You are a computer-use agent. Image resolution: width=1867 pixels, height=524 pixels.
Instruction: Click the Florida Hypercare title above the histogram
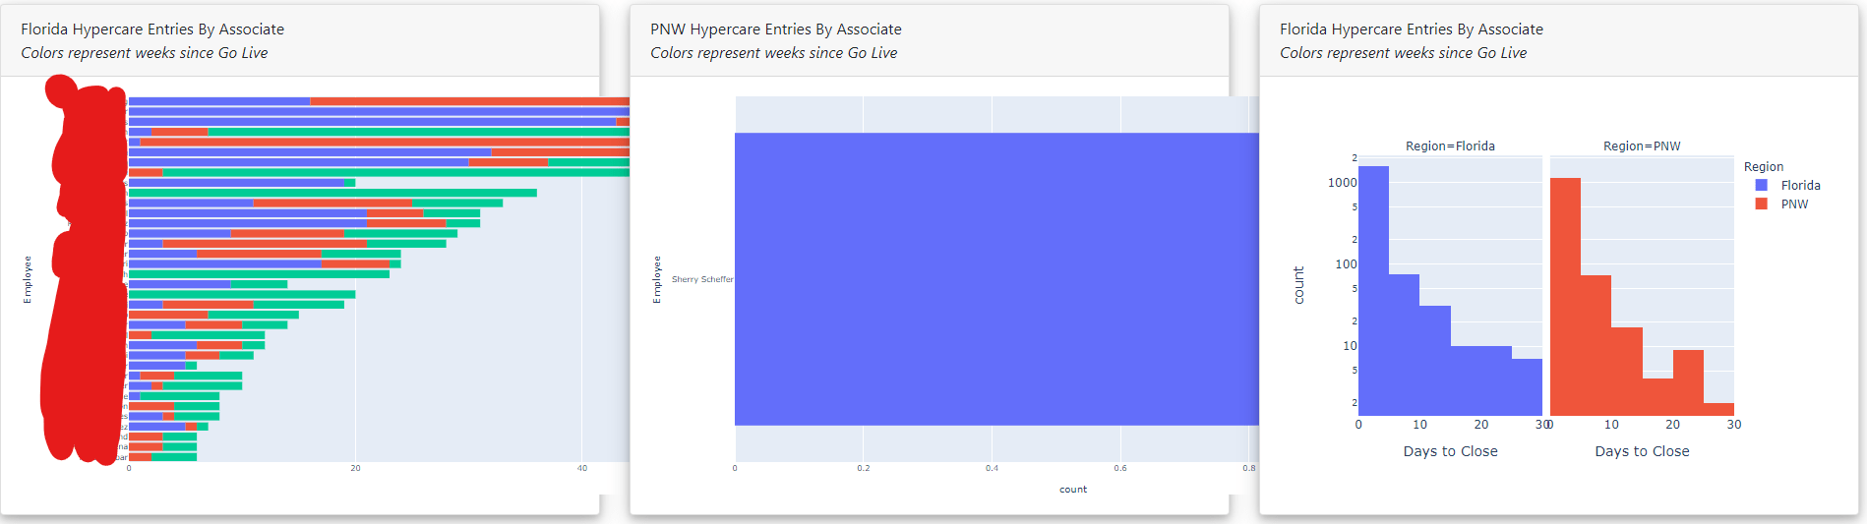(x=1412, y=29)
